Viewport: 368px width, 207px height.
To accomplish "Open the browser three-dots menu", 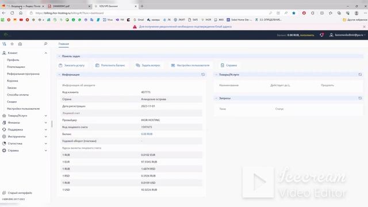I will (365, 13).
